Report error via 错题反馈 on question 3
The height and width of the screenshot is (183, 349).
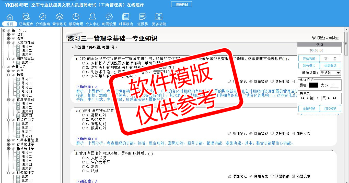pos(301,176)
